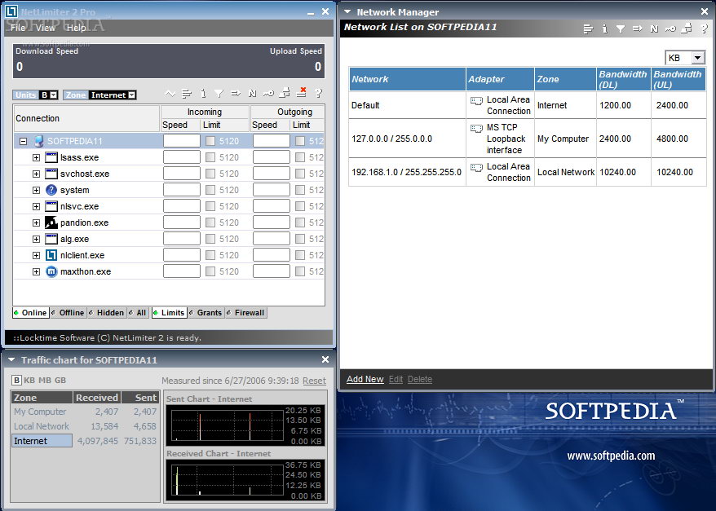This screenshot has width=716, height=511.
Task: Expand the maxthon.exe tree node
Action: [36, 272]
